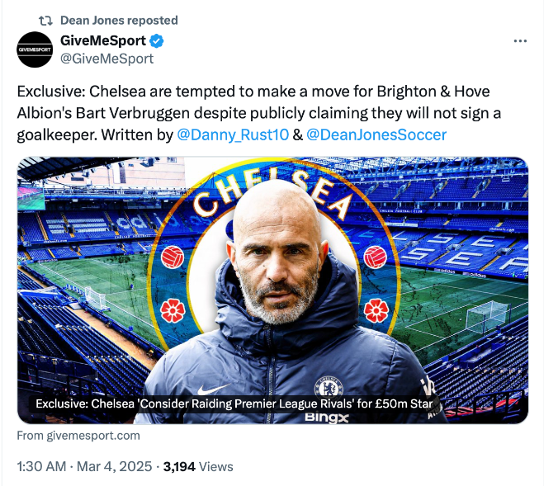This screenshot has width=544, height=486.
Task: Open the "Dean Jones reposted" link
Action: pyautogui.click(x=119, y=20)
